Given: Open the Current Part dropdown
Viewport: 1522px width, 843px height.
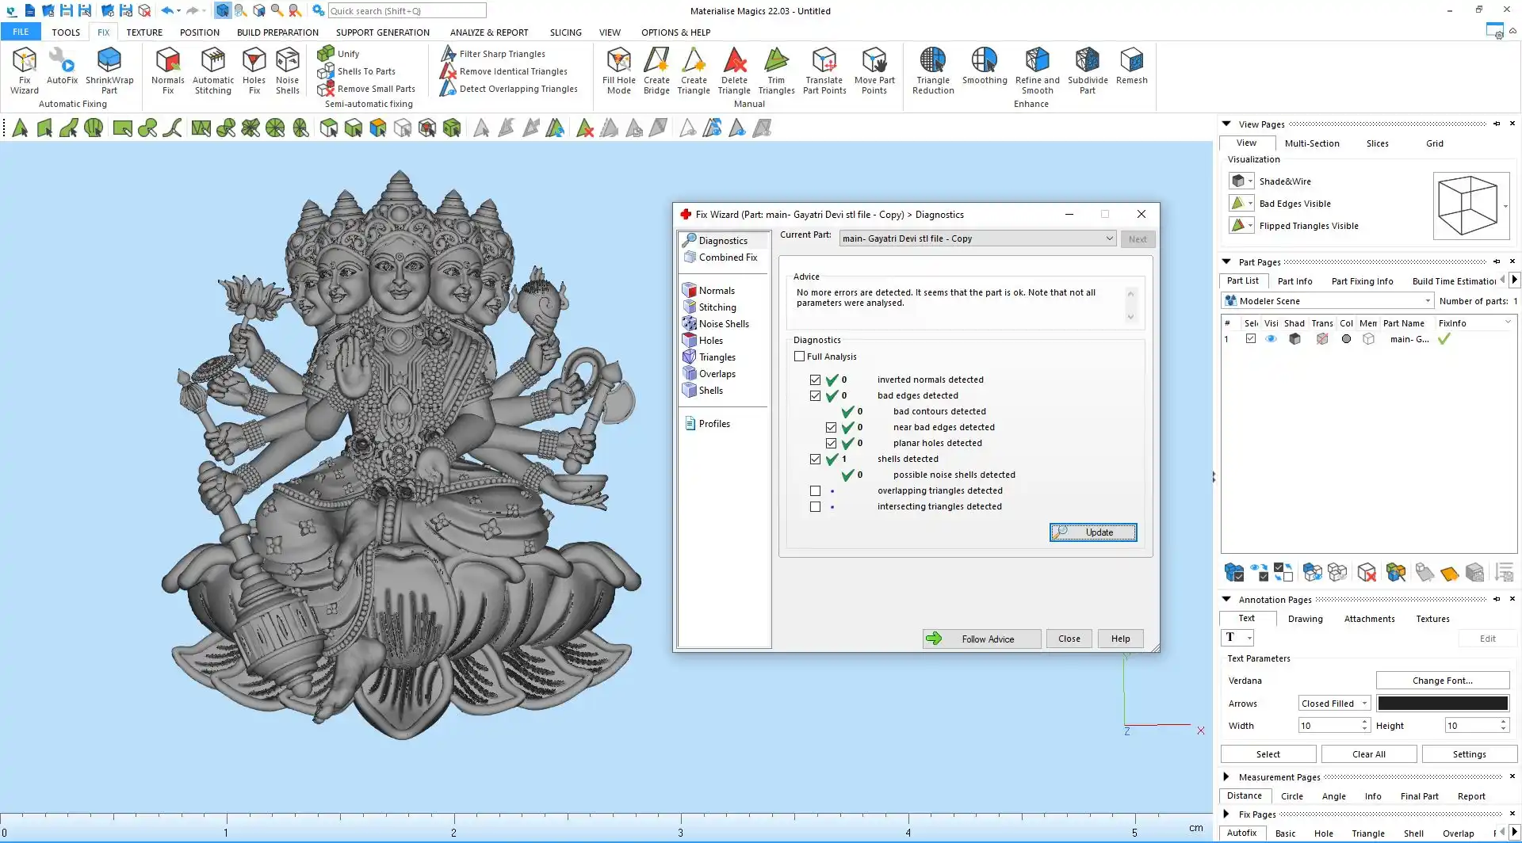Looking at the screenshot, I should click(x=1109, y=238).
